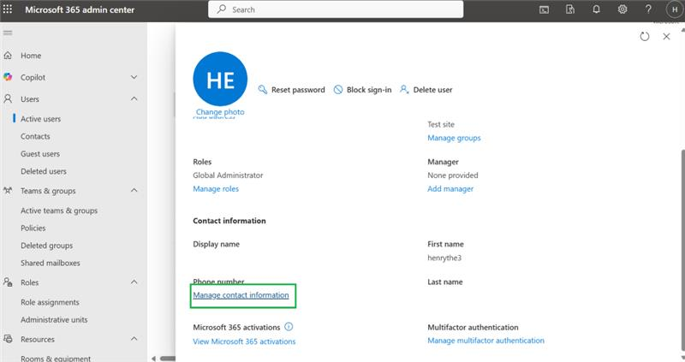Open Guest users page
The image size is (685, 362).
40,154
